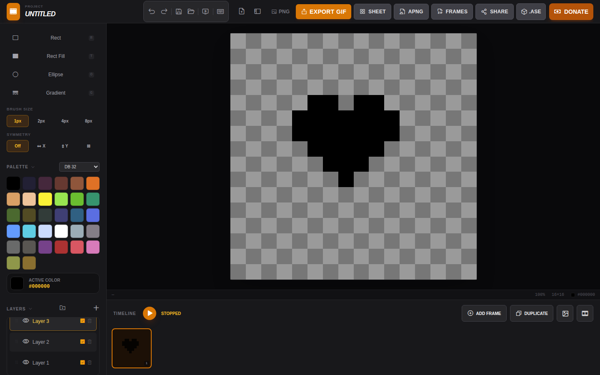Open the preview monitor icon
Screen dimensions: 600x375
[x=205, y=12]
